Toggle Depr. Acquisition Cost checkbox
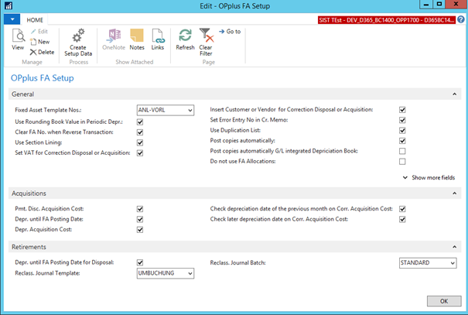 coord(140,230)
